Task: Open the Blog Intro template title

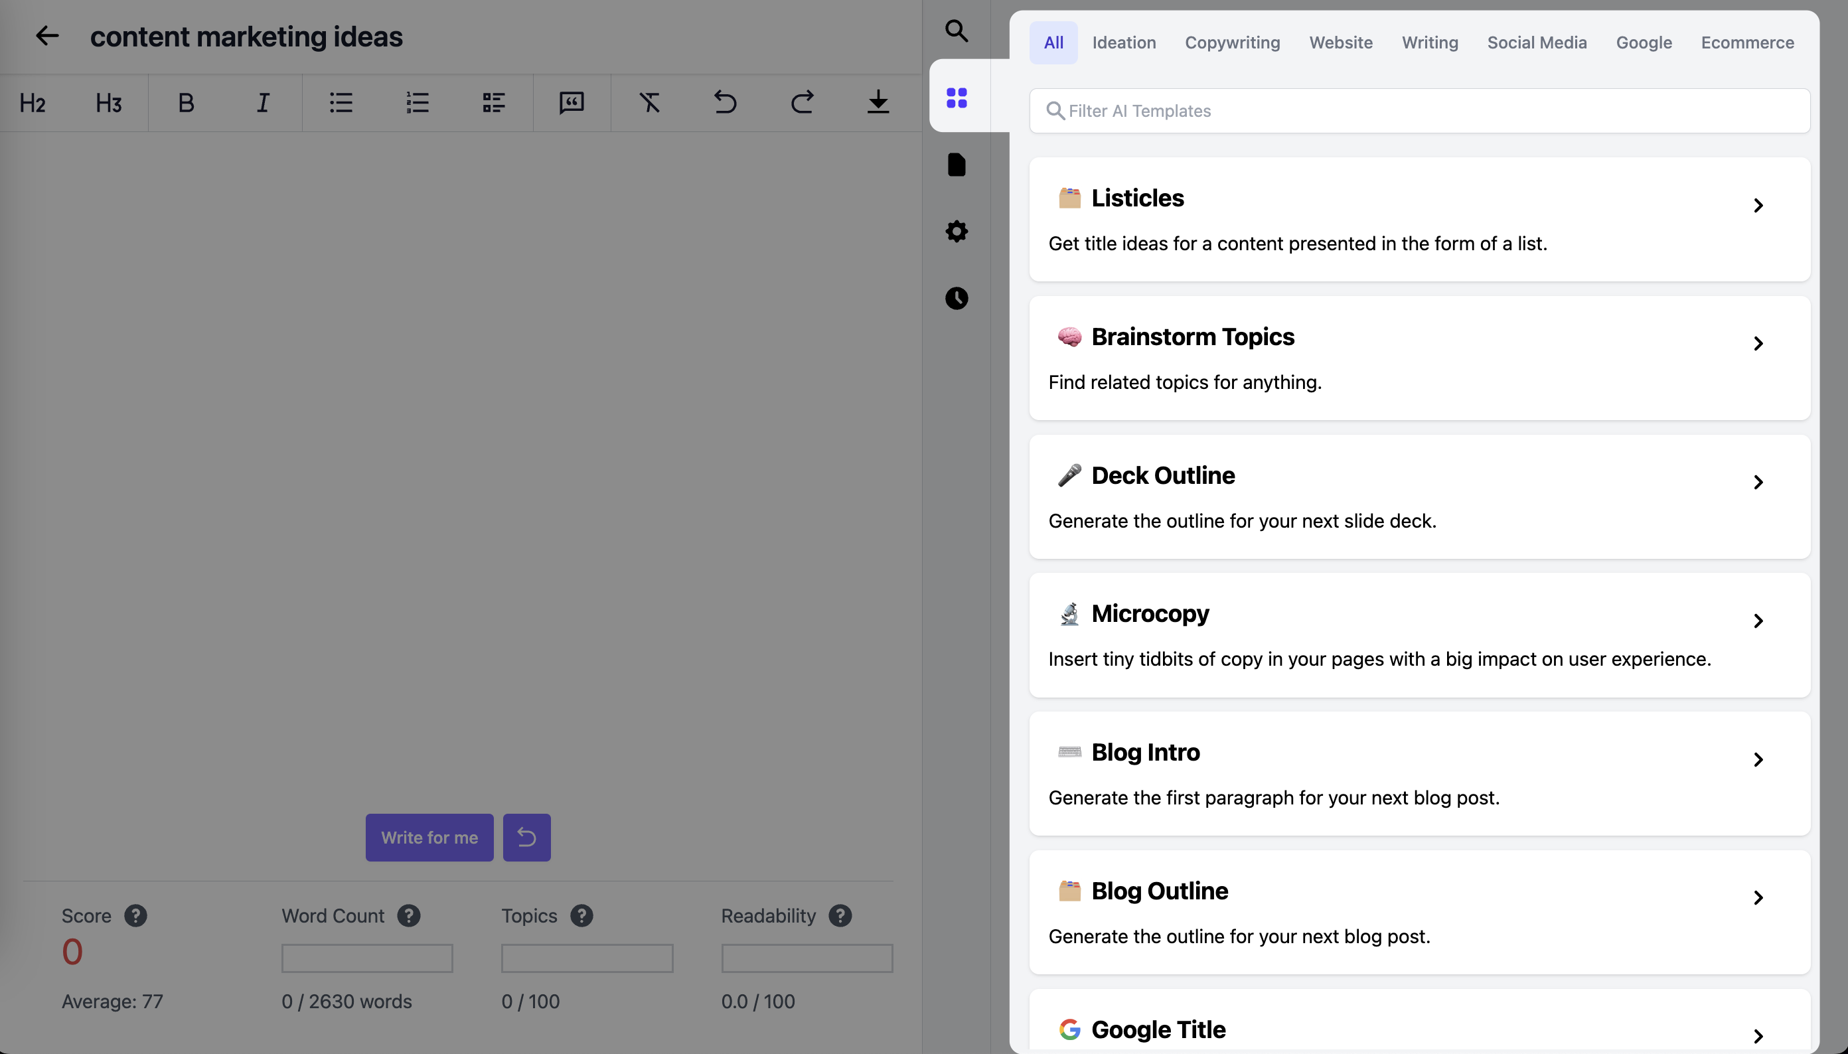Action: 1145,752
